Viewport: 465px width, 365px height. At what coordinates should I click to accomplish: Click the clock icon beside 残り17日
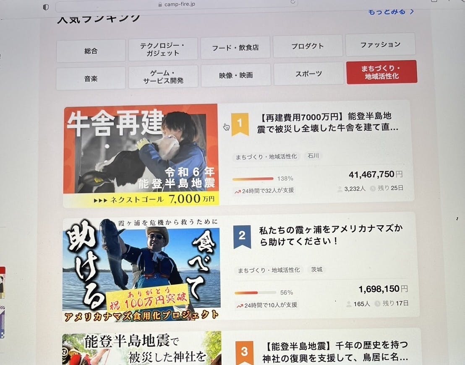[377, 303]
